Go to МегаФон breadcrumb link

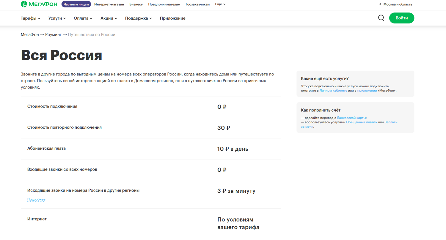point(30,35)
